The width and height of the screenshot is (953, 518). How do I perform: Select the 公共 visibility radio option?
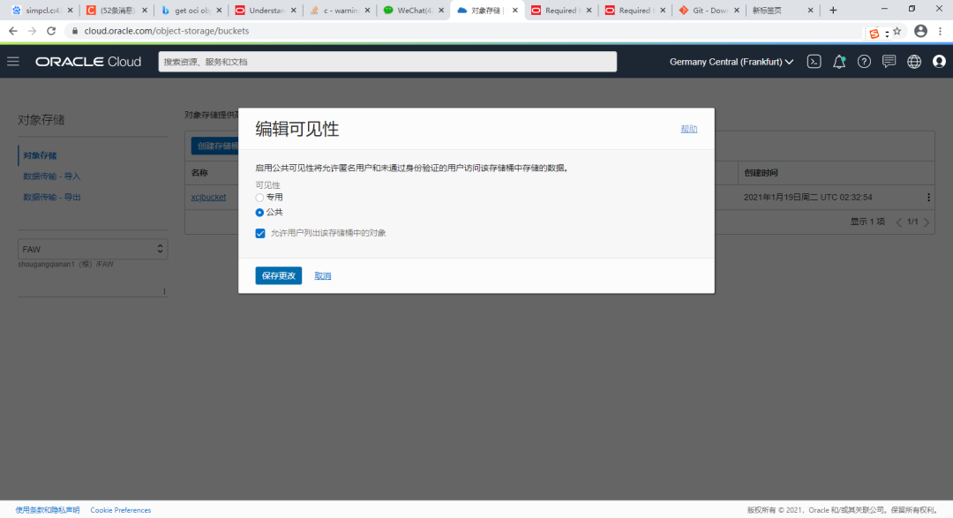[259, 212]
